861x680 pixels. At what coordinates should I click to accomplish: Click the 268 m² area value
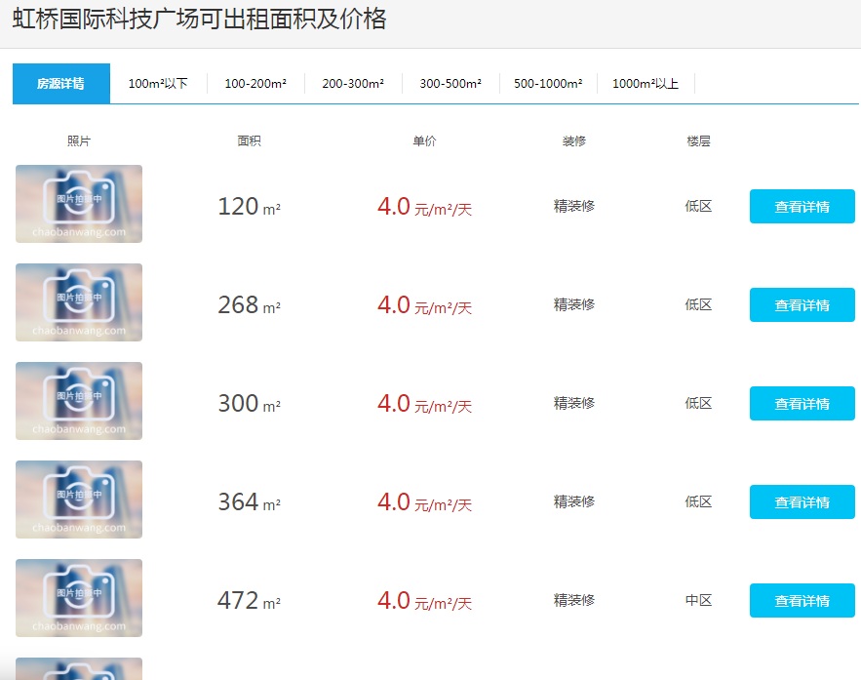[x=250, y=304]
